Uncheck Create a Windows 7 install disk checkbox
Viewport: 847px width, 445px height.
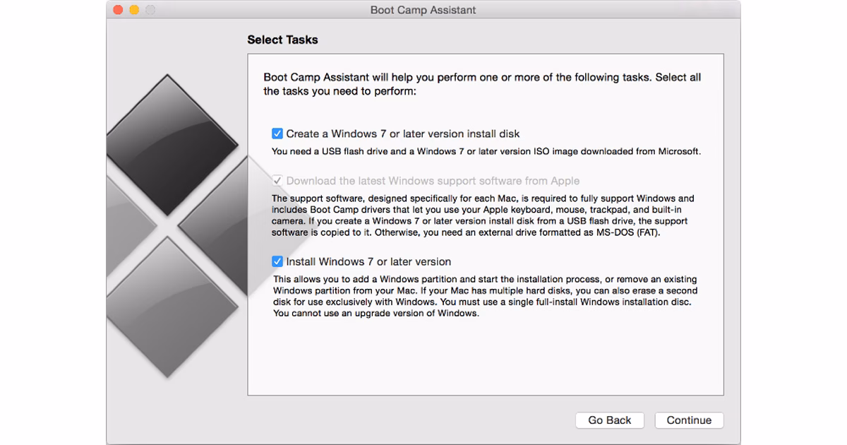[x=277, y=133]
